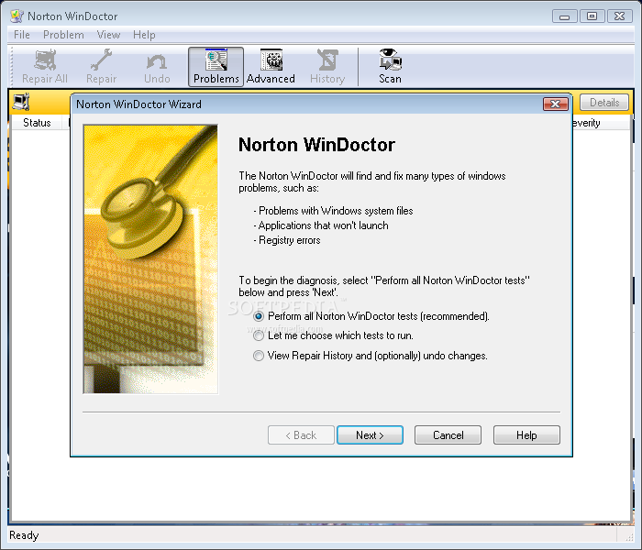Click the Undo toolbar icon
Image resolution: width=642 pixels, height=550 pixels.
(157, 66)
